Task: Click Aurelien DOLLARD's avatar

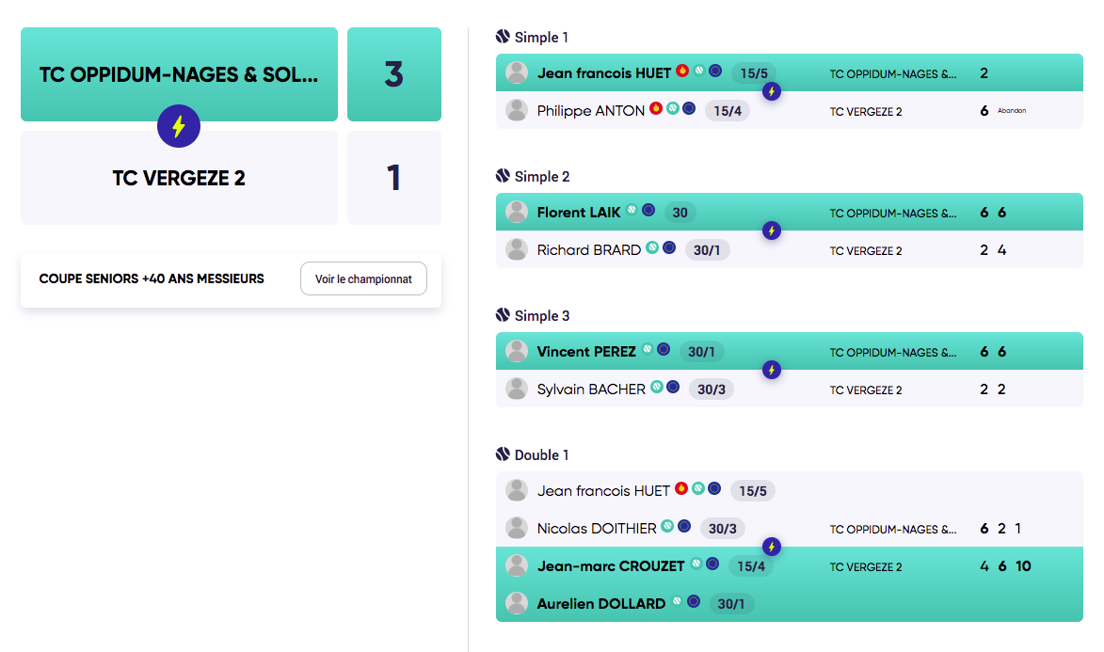Action: 517,603
